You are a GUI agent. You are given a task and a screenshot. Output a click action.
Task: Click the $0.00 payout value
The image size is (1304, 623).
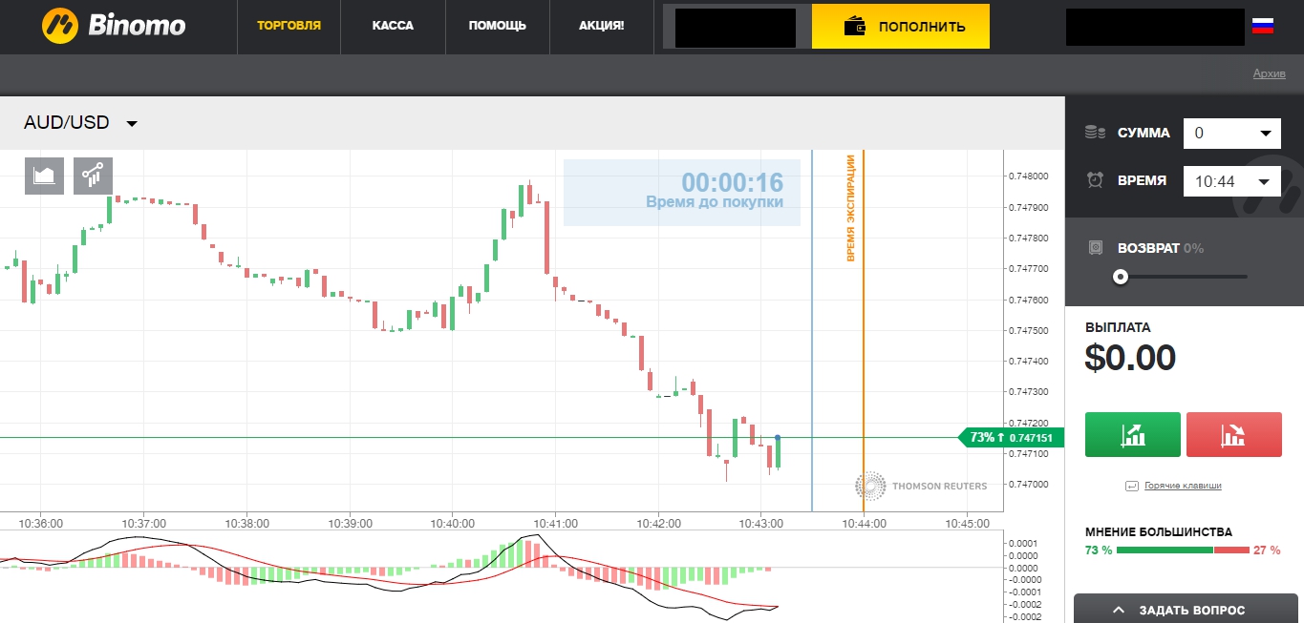(x=1130, y=358)
